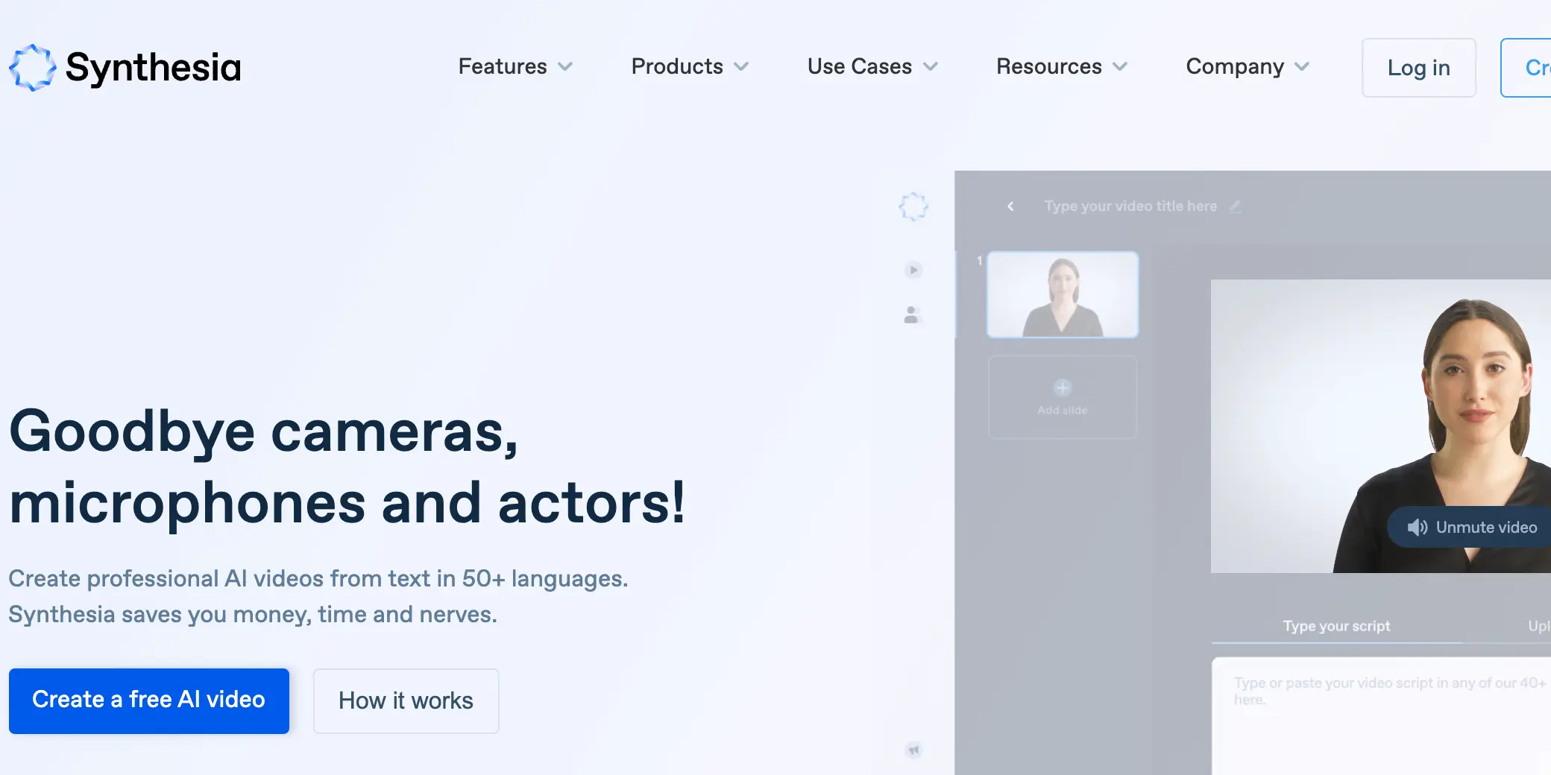Screen dimensions: 1551x775
Task: Click the video script text area
Action: 1382,715
